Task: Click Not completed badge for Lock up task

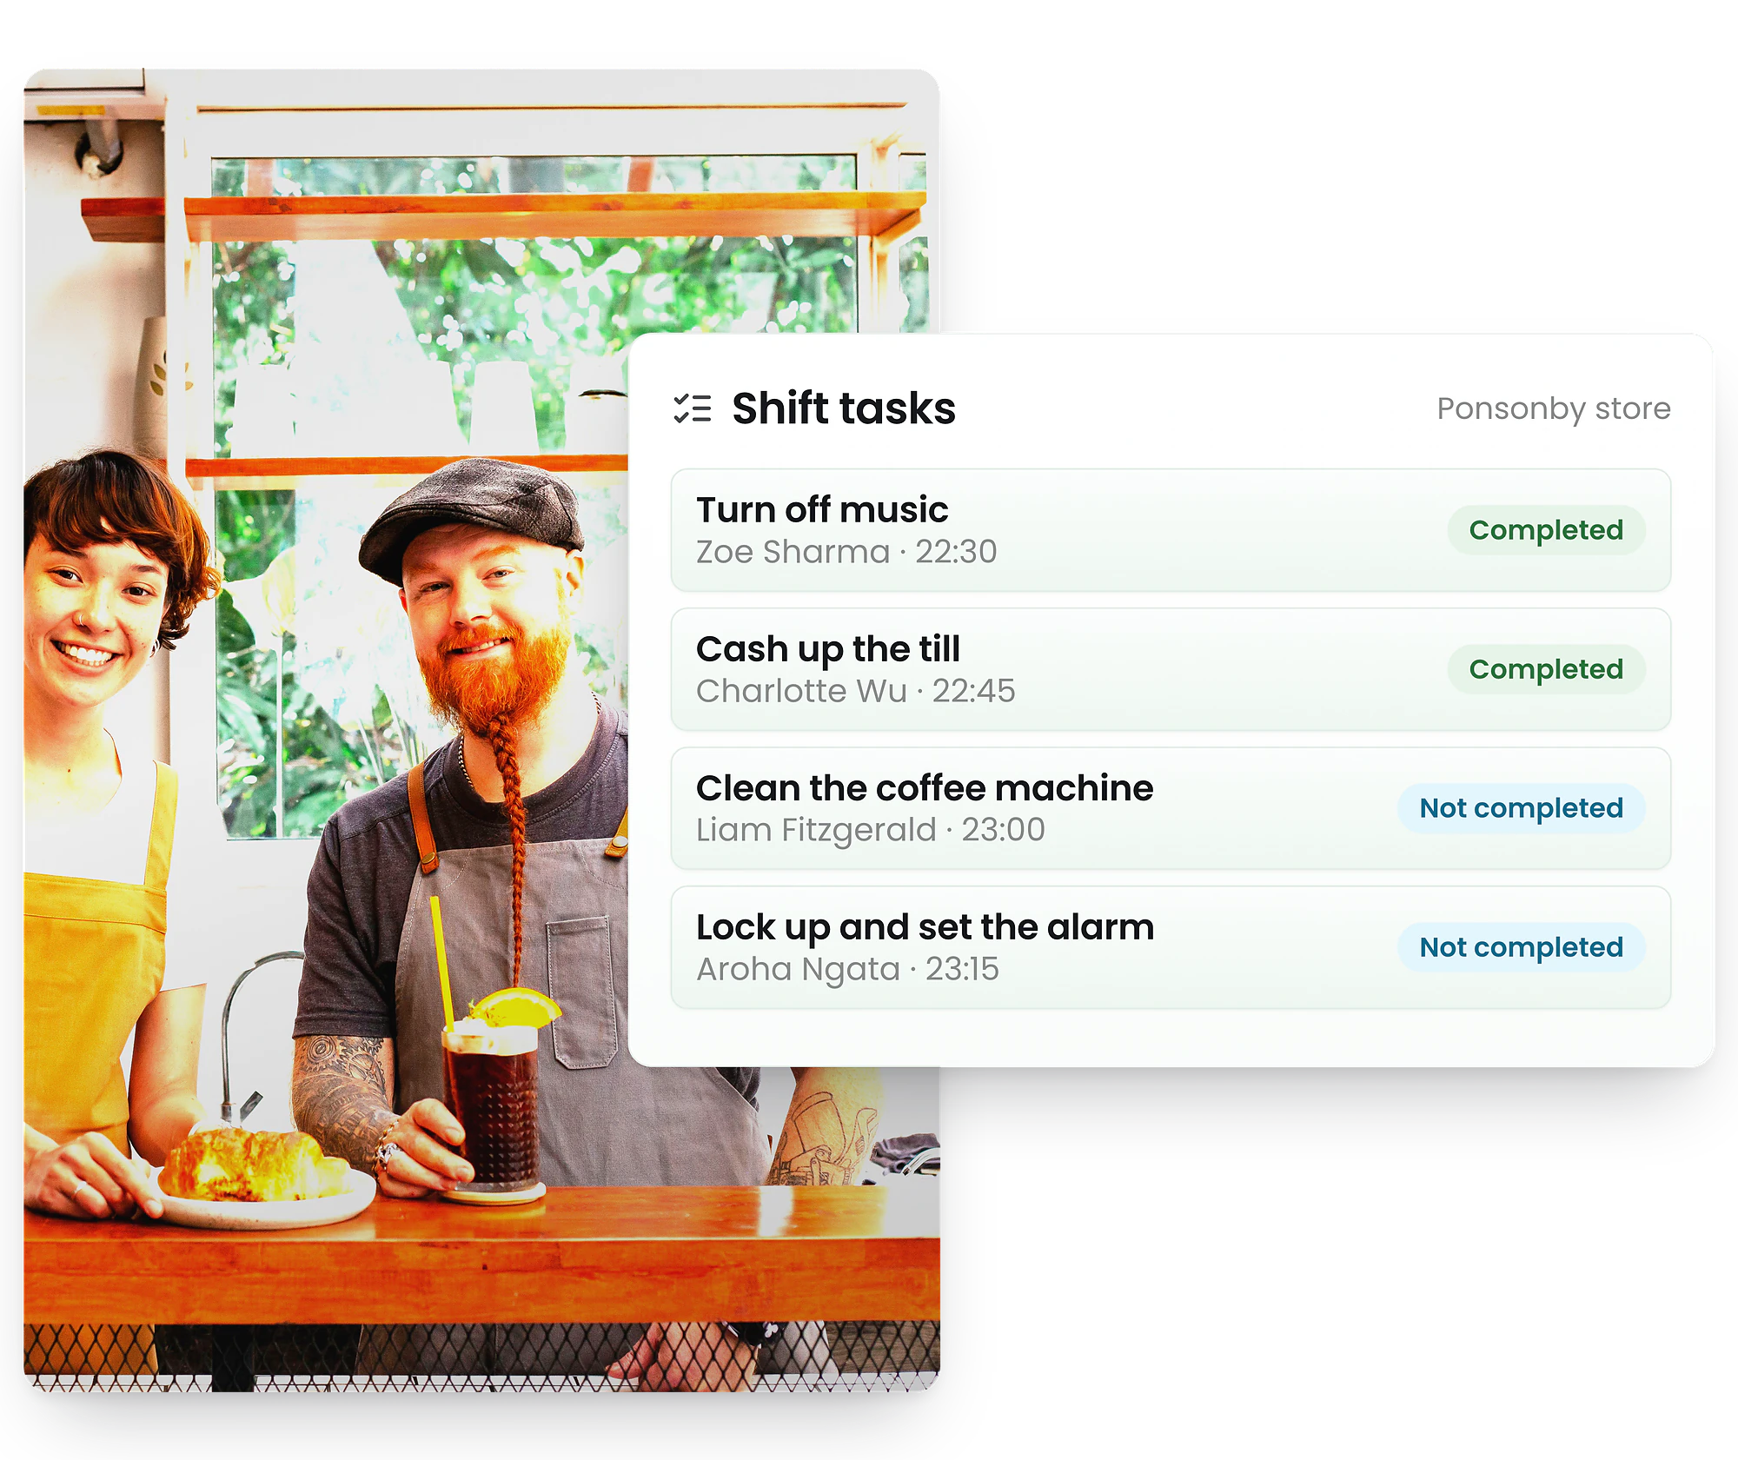Action: pyautogui.click(x=1521, y=947)
